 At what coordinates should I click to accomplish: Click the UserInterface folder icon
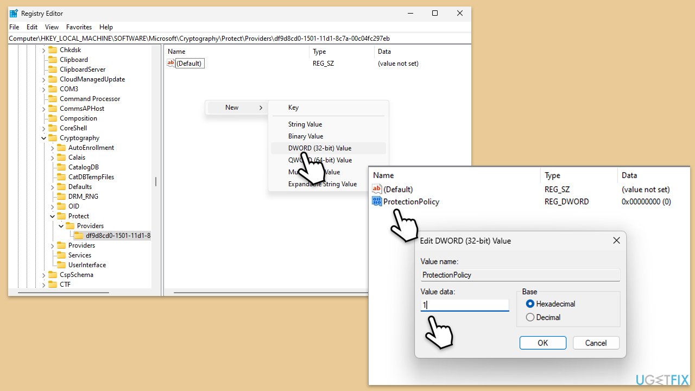click(x=61, y=265)
